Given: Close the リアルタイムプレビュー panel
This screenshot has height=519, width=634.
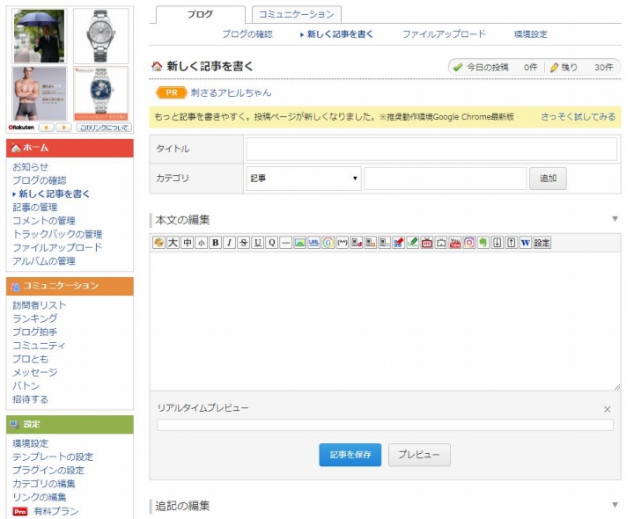Looking at the screenshot, I should click(608, 410).
